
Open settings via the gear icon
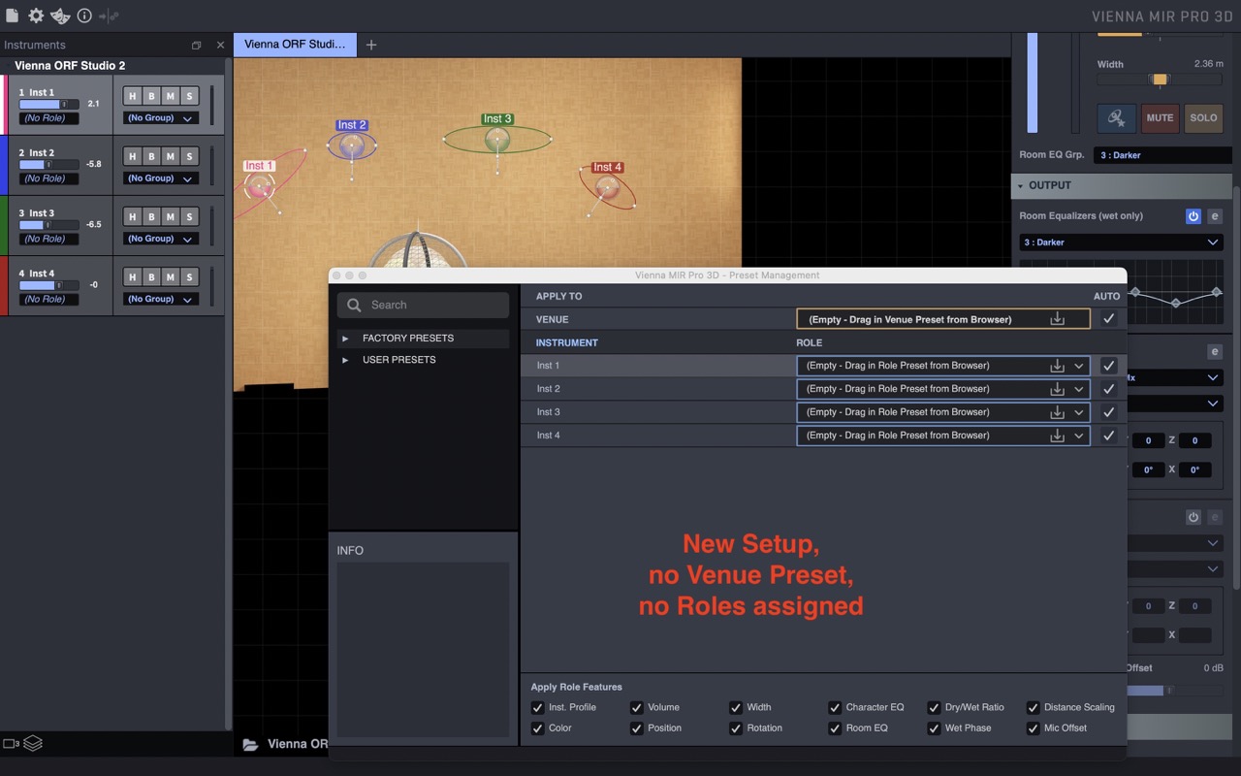(x=36, y=16)
